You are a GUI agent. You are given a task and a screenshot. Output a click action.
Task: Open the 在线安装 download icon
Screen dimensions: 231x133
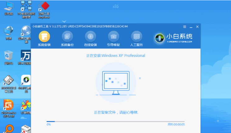coord(90,36)
